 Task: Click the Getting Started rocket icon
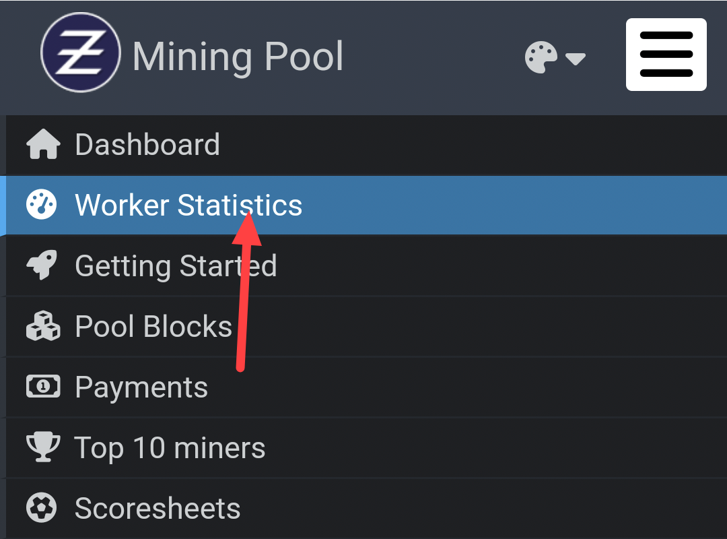point(42,265)
